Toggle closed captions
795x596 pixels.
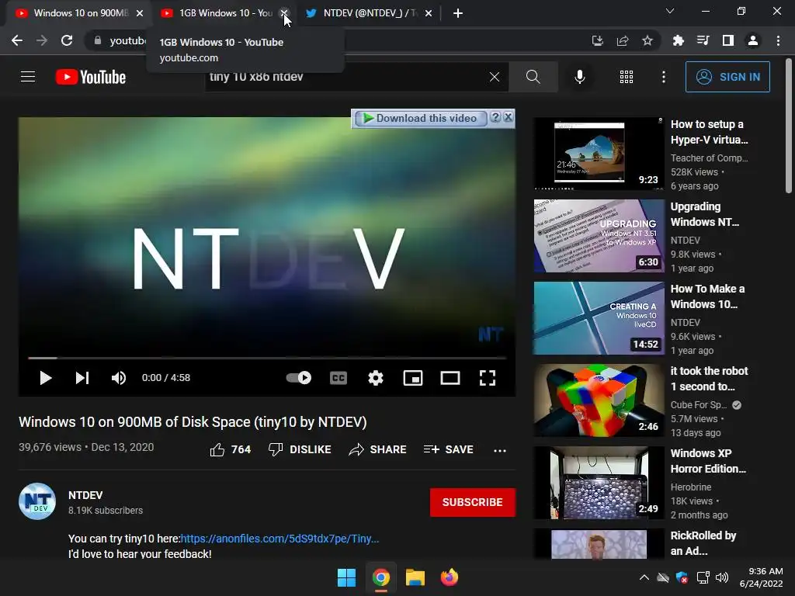[x=338, y=378]
